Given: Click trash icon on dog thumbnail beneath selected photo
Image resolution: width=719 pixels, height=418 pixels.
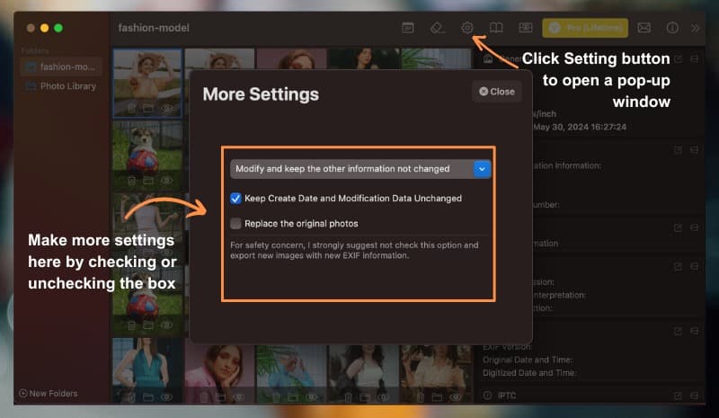Looking at the screenshot, I should (x=131, y=181).
